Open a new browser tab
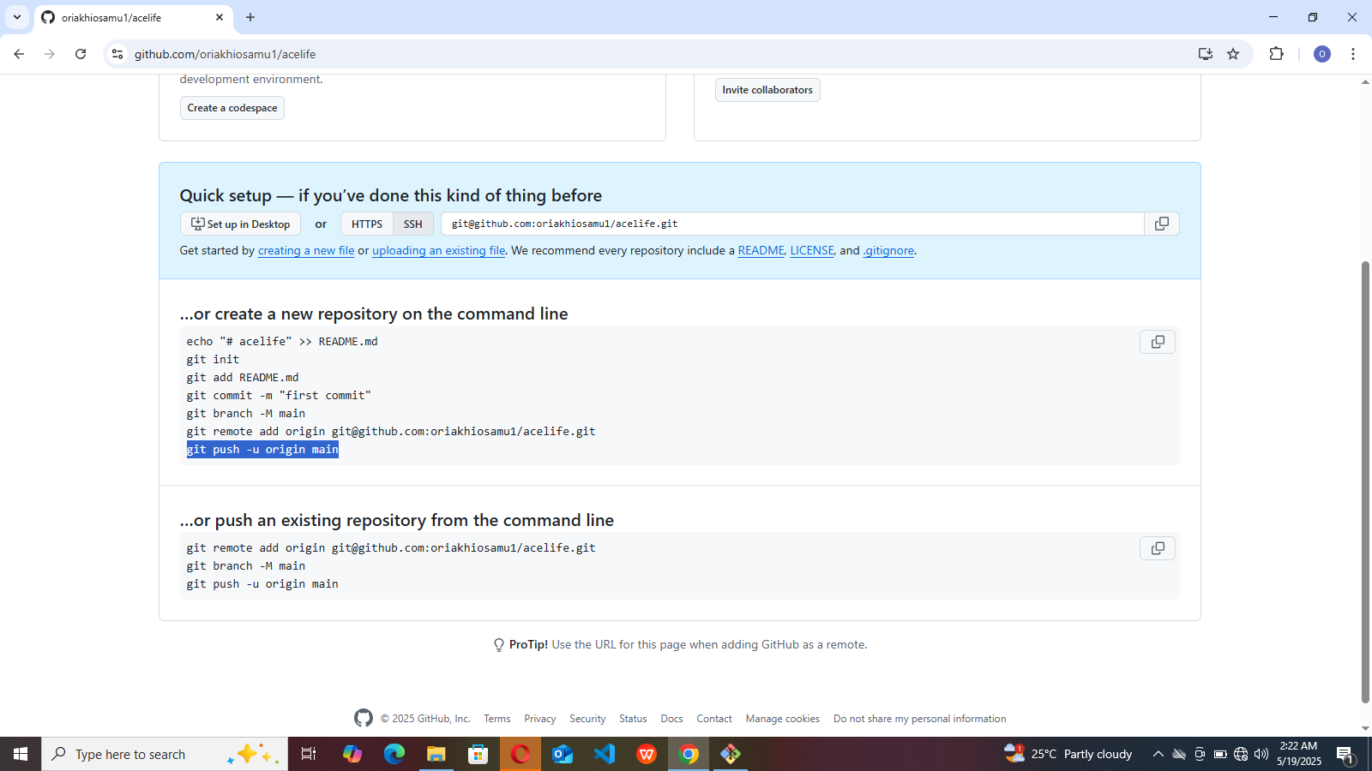Screen dimensions: 1372x771 250,17
